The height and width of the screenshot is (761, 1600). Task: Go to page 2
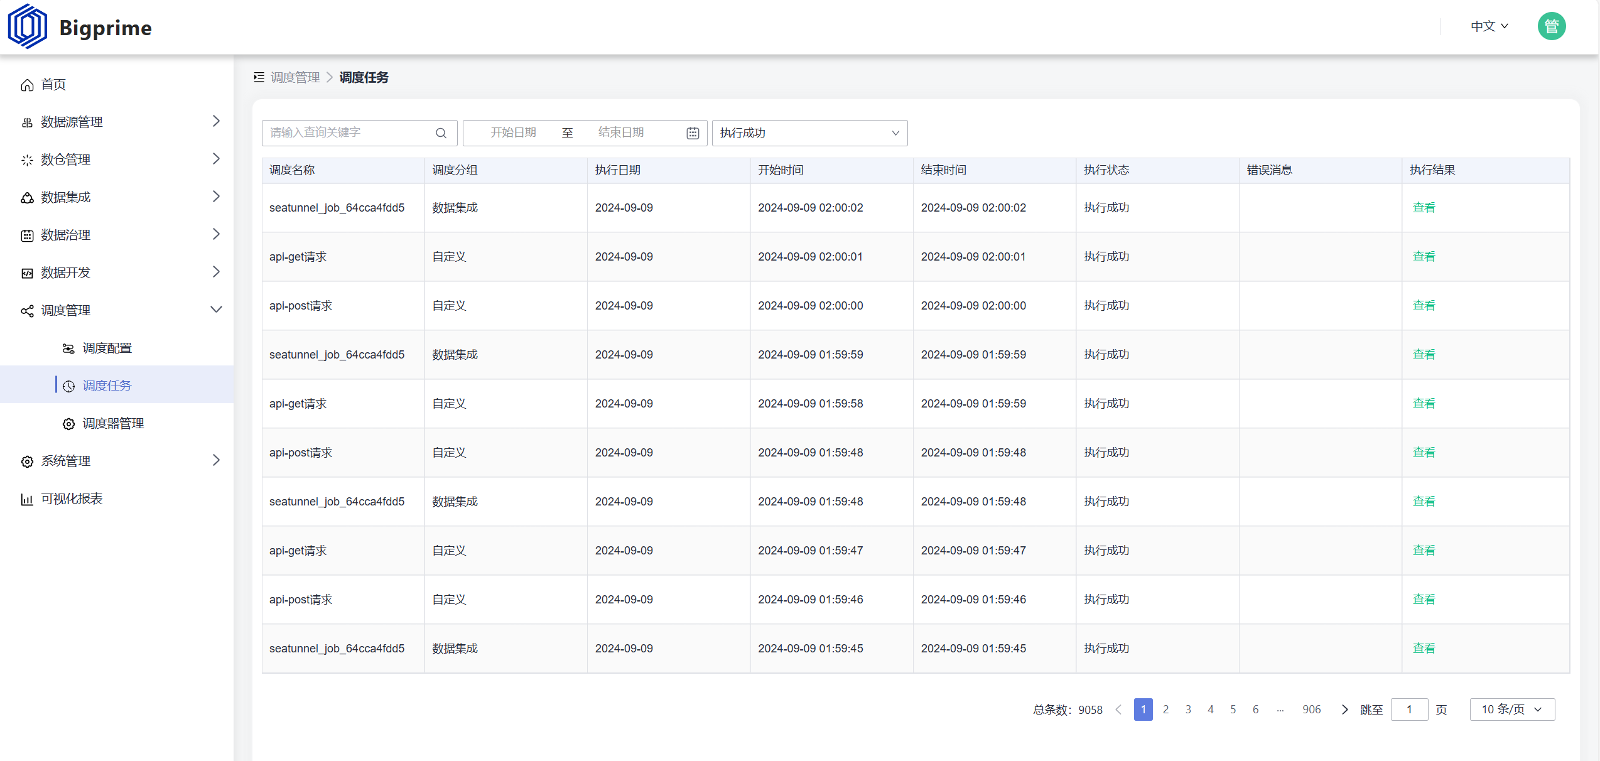click(x=1165, y=710)
